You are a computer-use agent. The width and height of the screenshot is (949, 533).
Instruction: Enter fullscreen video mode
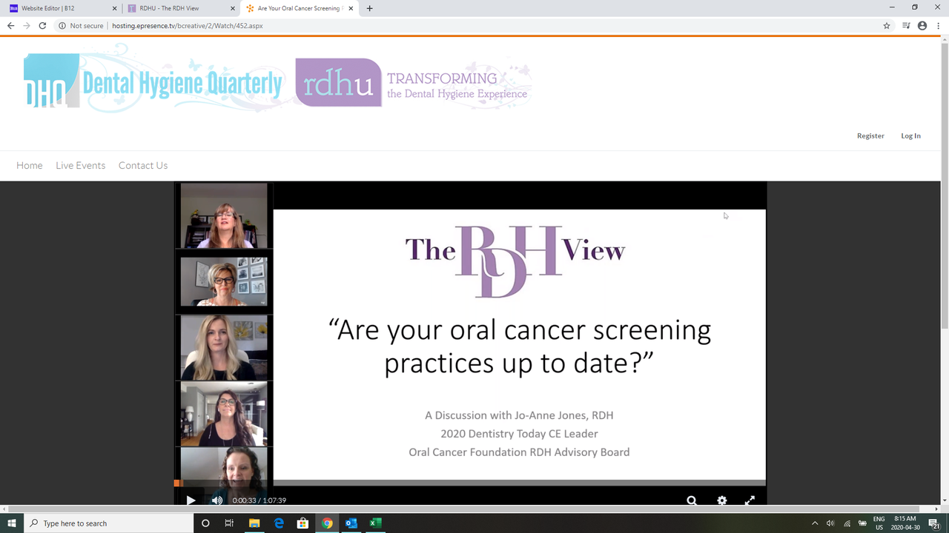[750, 500]
